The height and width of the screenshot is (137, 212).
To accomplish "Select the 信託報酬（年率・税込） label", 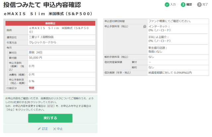I will click(x=118, y=73).
